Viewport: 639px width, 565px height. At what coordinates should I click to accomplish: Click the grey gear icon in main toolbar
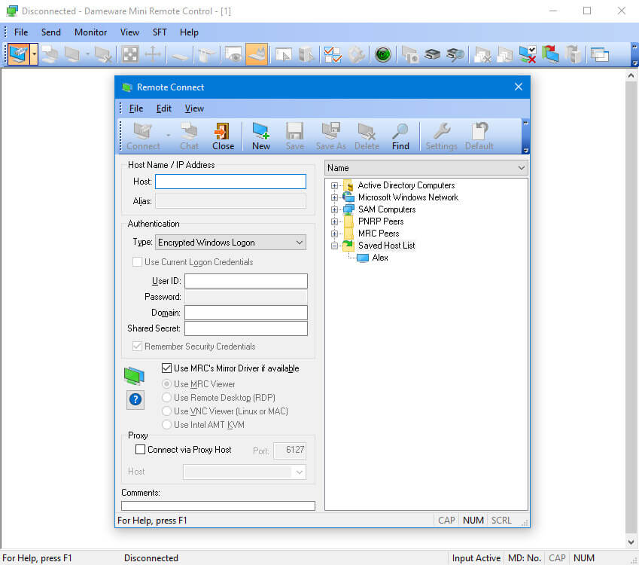[x=356, y=54]
